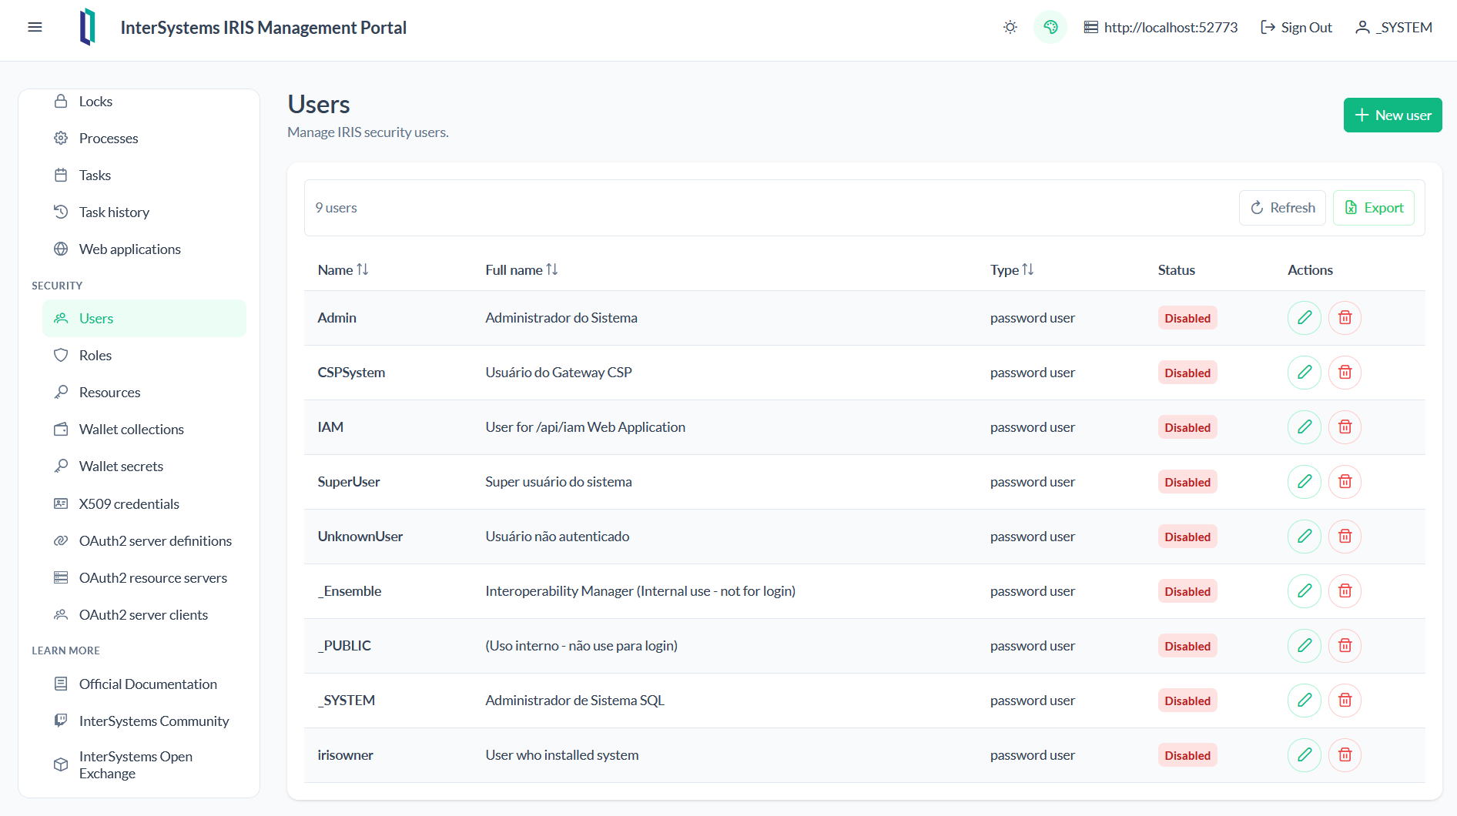The height and width of the screenshot is (816, 1457).
Task: Sort the table by Name
Action: point(343,270)
